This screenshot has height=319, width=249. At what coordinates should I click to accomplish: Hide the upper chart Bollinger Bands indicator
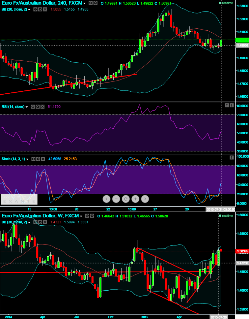35,9
